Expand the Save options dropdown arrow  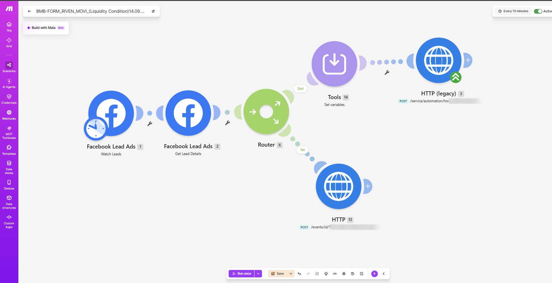tap(291, 274)
